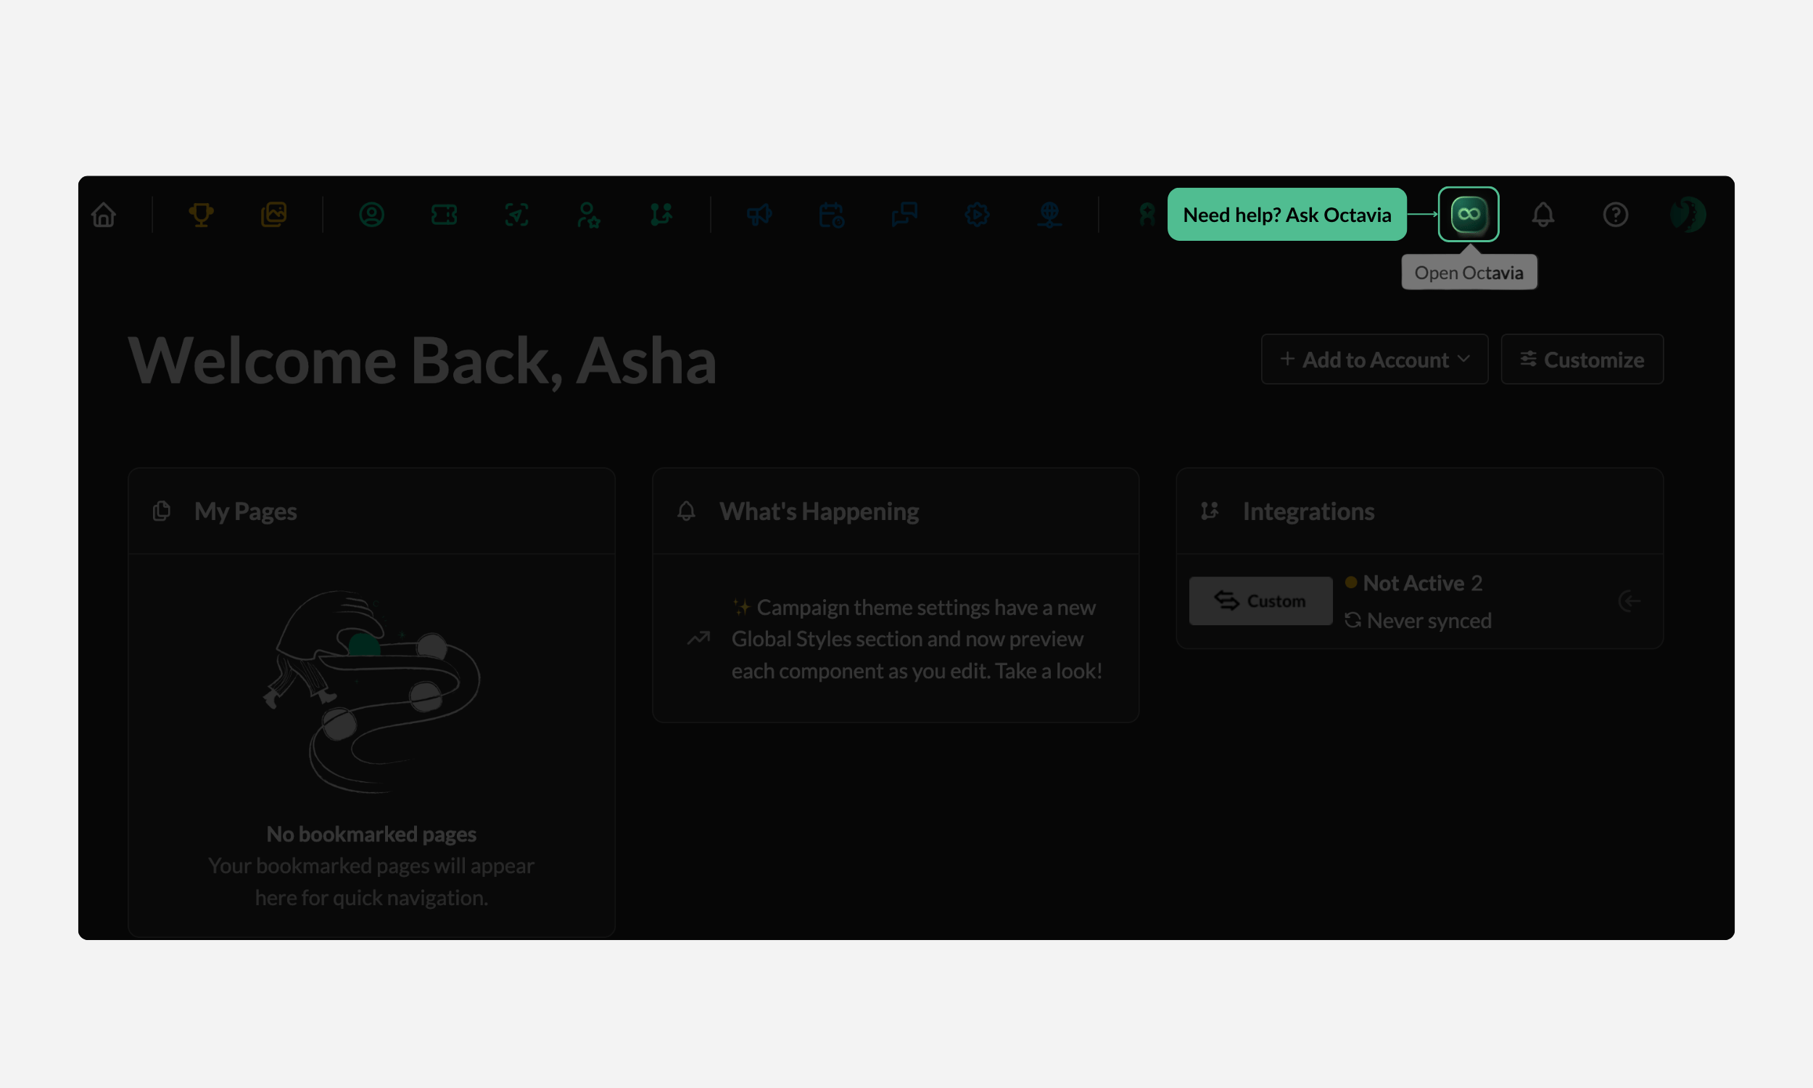The image size is (1813, 1088).
Task: Click the Customize button
Action: pos(1582,359)
